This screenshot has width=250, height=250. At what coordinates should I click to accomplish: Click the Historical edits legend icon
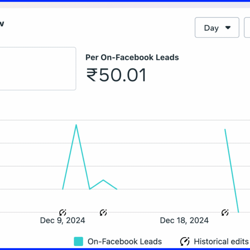(x=185, y=241)
